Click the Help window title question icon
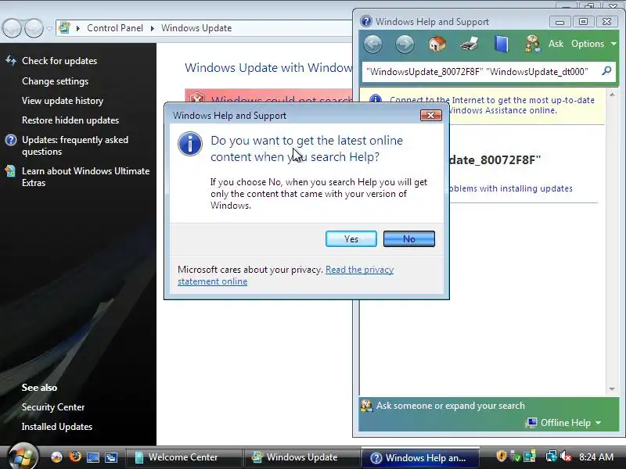The image size is (626, 469). 365,22
